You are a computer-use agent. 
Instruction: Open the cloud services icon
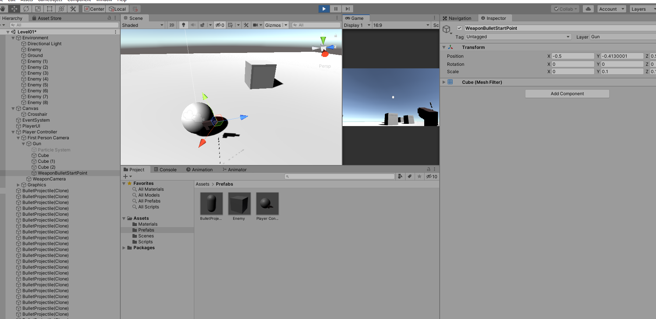click(588, 9)
